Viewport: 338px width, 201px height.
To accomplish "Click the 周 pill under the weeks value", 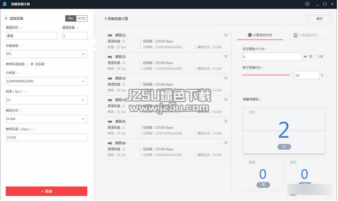I will 263,185.
